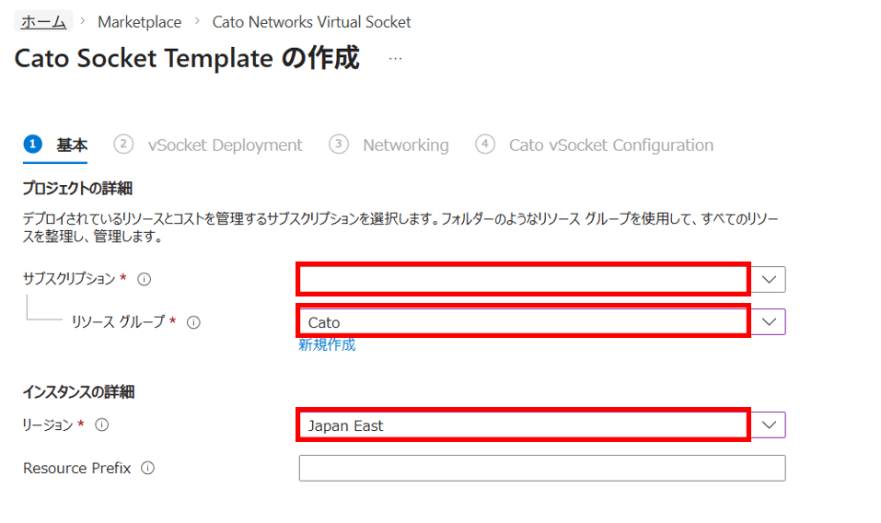The image size is (881, 523).
Task: Click the info icon beside リージョン
Action: click(x=102, y=424)
